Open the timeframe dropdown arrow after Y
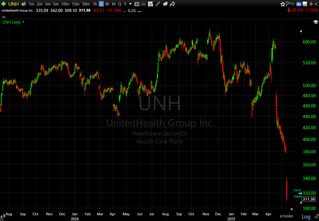319x221 pixels. [x=130, y=4]
